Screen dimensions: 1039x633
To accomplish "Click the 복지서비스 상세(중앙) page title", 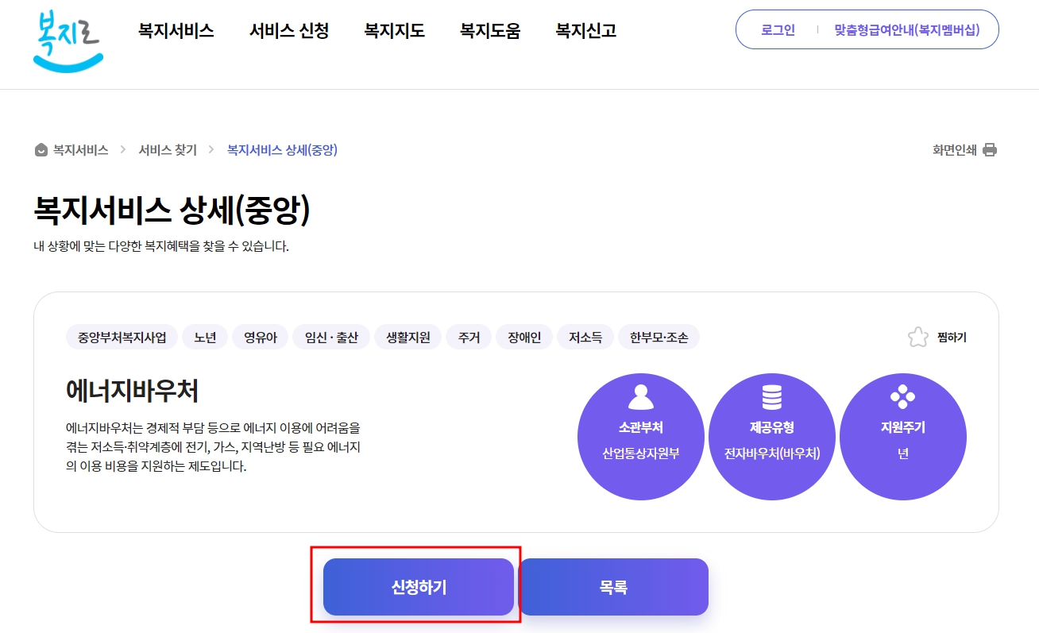I will coord(172,210).
